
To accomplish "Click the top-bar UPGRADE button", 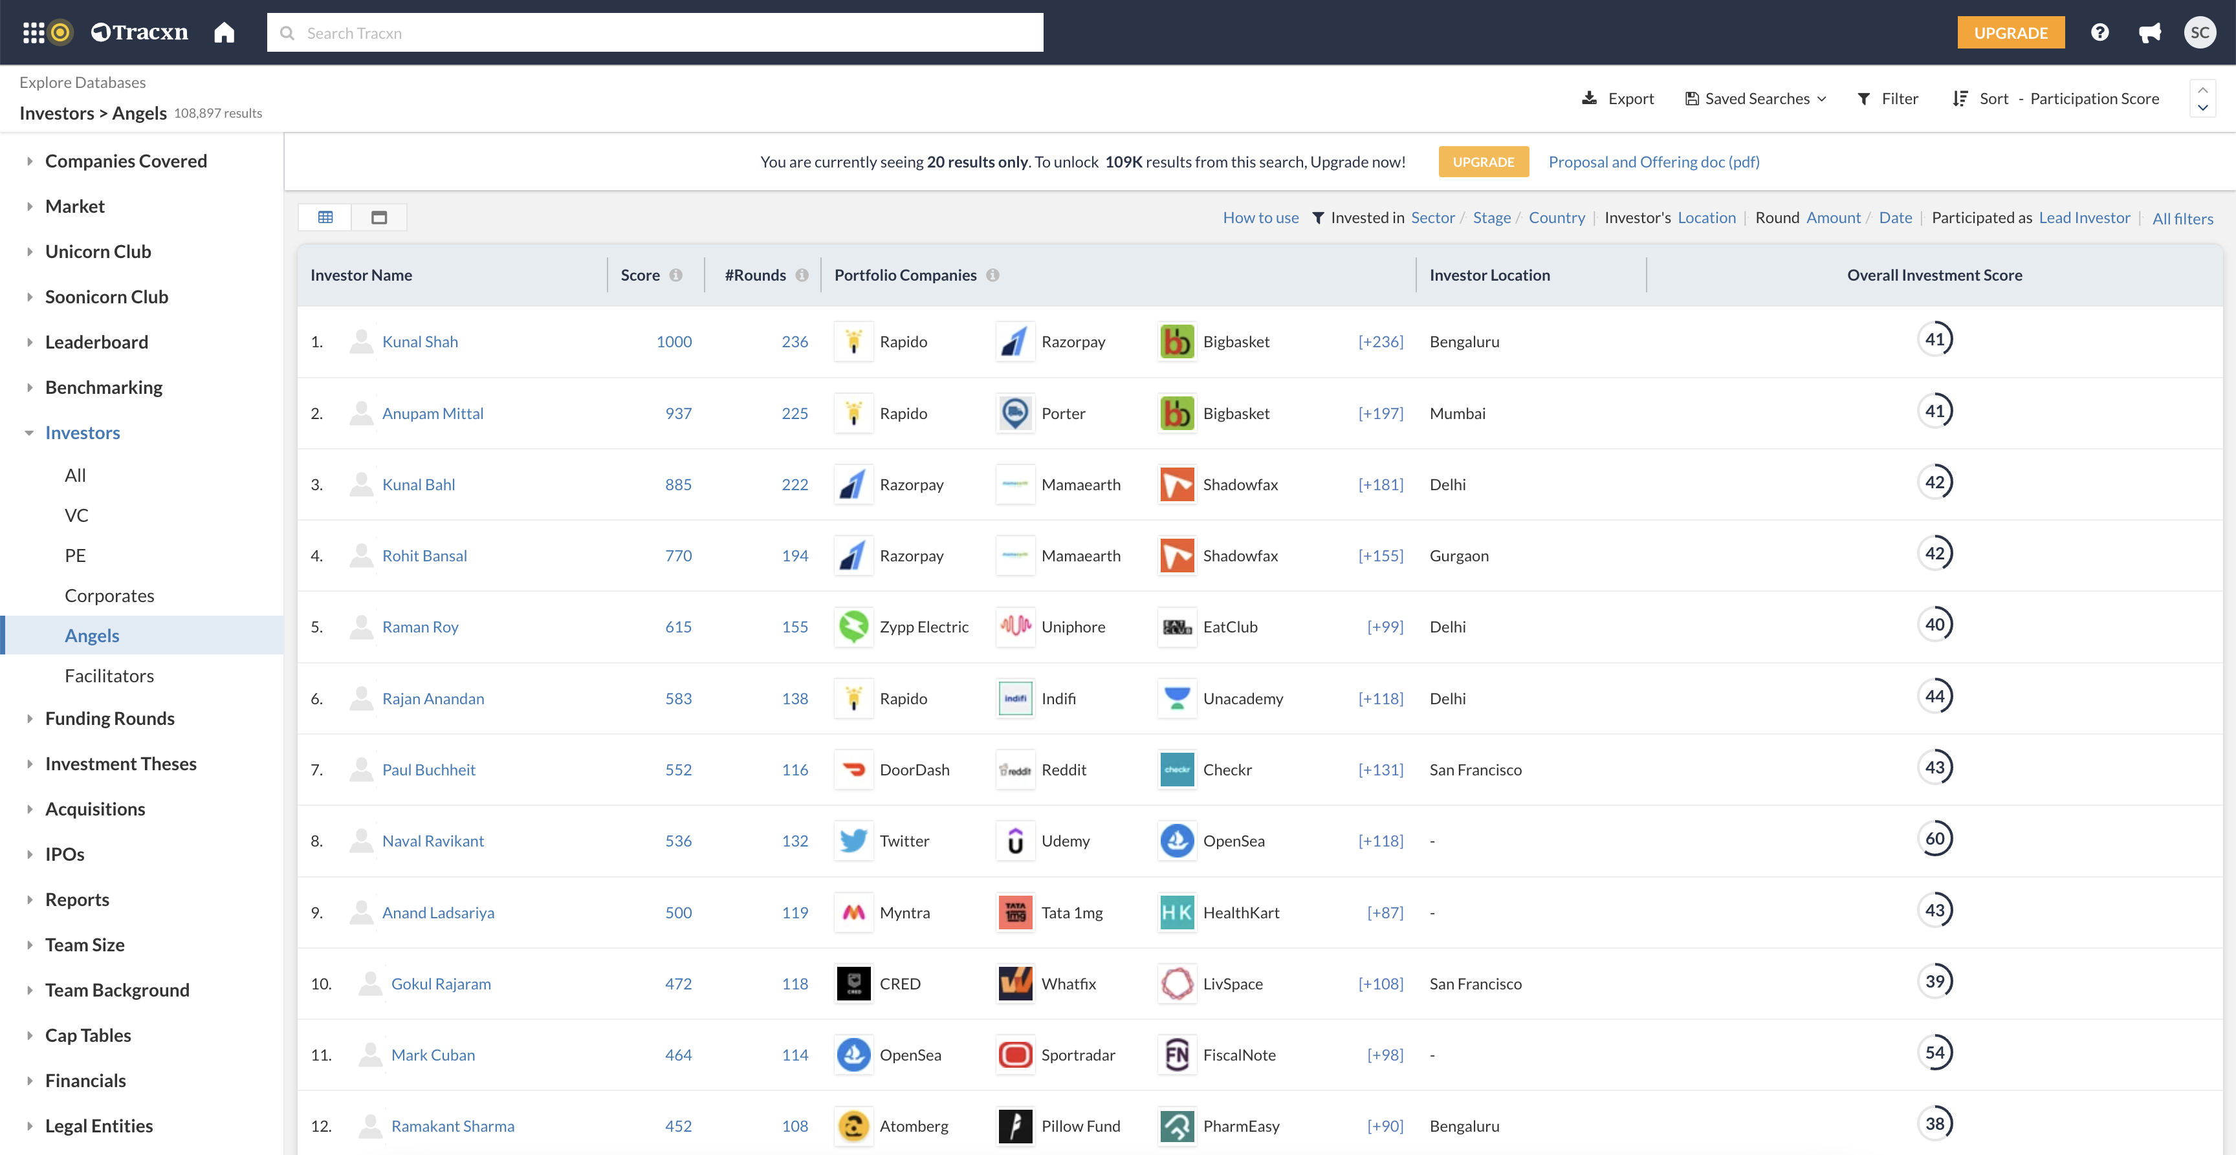I will pyautogui.click(x=2010, y=33).
